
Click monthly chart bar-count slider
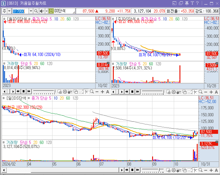click(x=44, y=92)
